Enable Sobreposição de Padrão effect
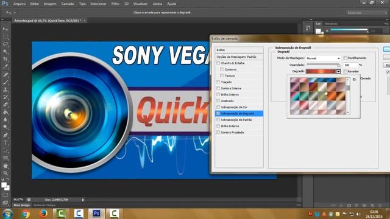Screen dimensions: 390x219 tap(218, 120)
